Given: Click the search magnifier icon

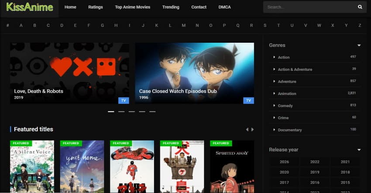Looking at the screenshot, I should (360, 7).
